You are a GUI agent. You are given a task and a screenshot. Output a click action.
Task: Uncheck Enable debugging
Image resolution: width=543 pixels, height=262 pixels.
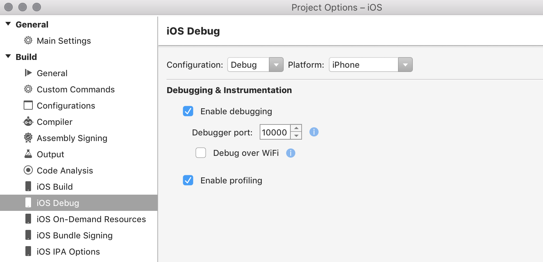(188, 111)
